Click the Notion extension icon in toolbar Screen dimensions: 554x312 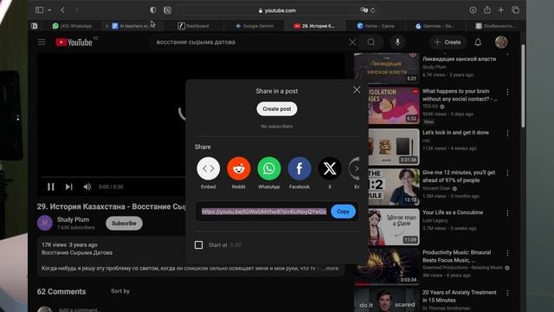point(167,10)
